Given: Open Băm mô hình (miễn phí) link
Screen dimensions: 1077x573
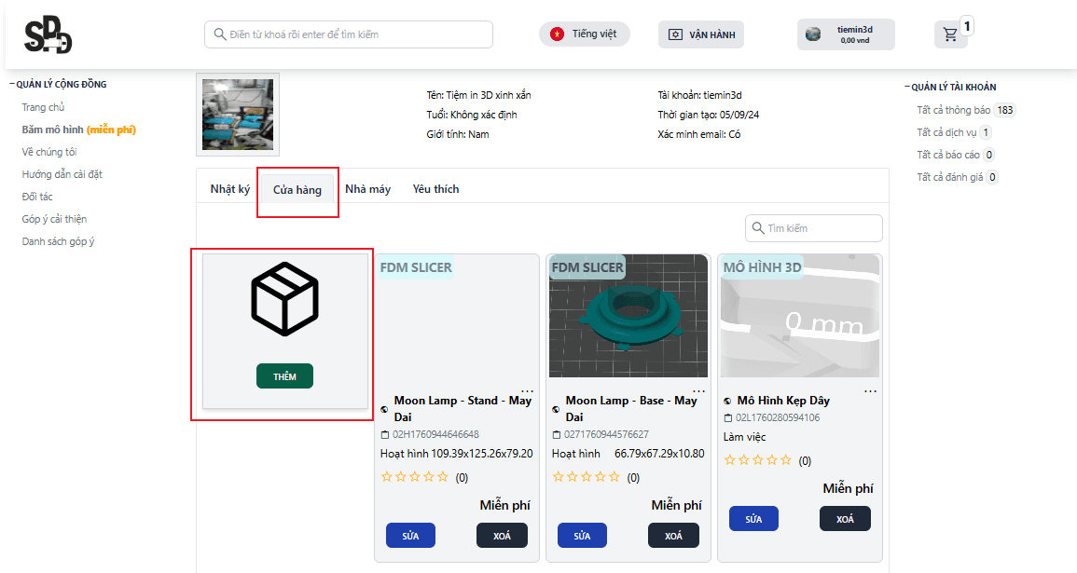Looking at the screenshot, I should pyautogui.click(x=79, y=130).
